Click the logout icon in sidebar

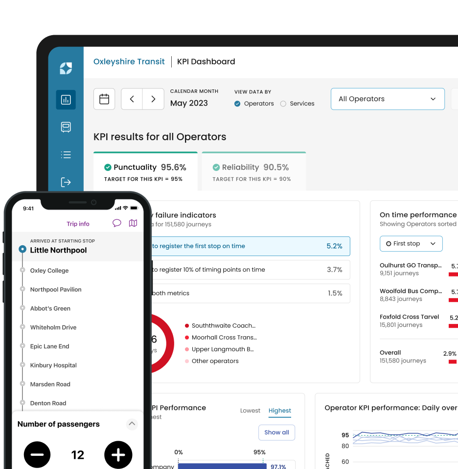click(x=66, y=182)
